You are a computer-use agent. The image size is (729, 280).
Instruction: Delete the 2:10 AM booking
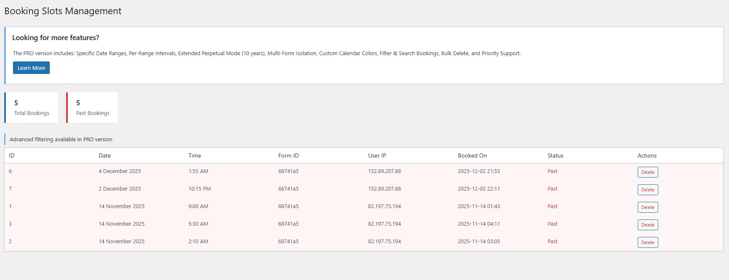(647, 242)
